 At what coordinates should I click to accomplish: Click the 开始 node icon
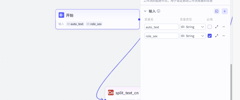(61, 15)
